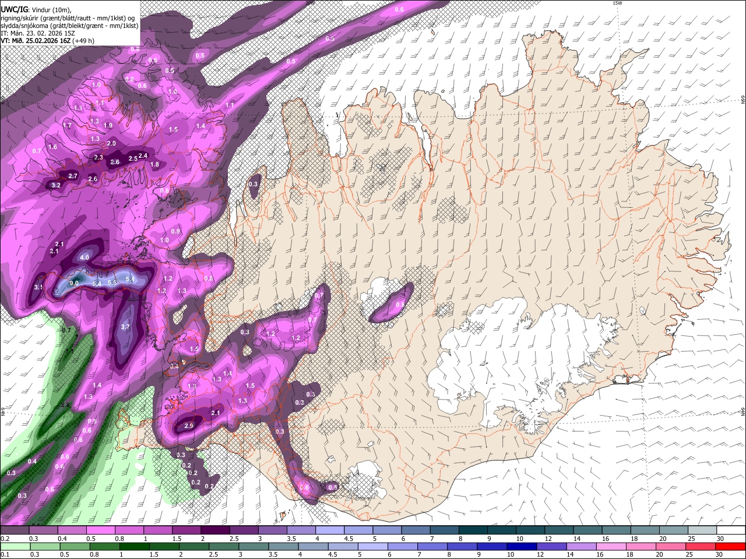The width and height of the screenshot is (746, 559).
Task: Click the bright pink 0.5 snow legend swatch
Action: point(101,530)
